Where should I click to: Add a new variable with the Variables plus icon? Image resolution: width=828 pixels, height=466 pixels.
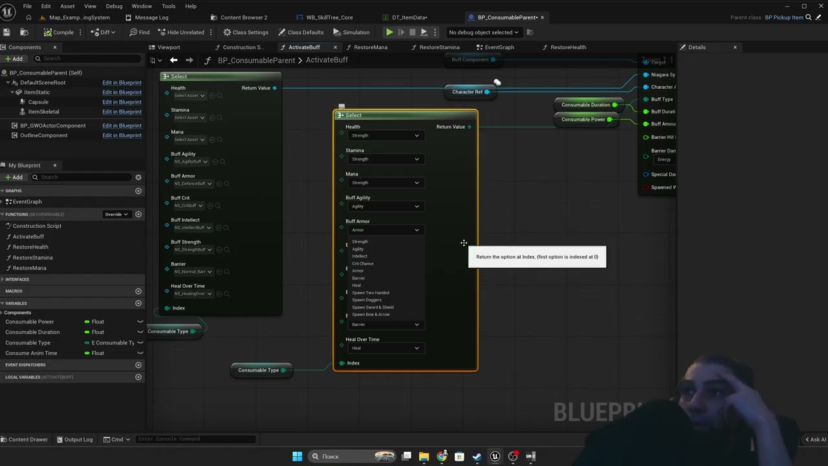(x=138, y=303)
